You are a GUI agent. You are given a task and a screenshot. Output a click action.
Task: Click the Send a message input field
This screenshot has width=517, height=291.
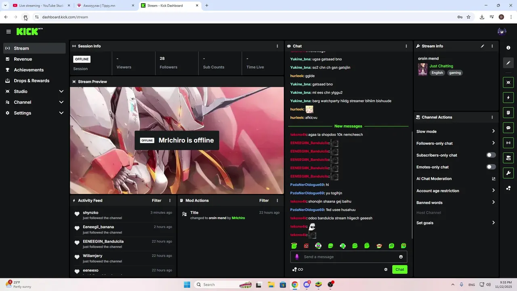tap(349, 257)
